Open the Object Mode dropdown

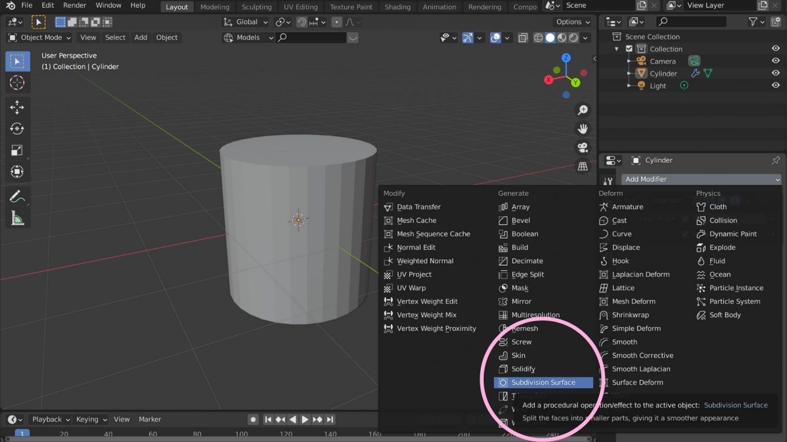[x=38, y=37]
